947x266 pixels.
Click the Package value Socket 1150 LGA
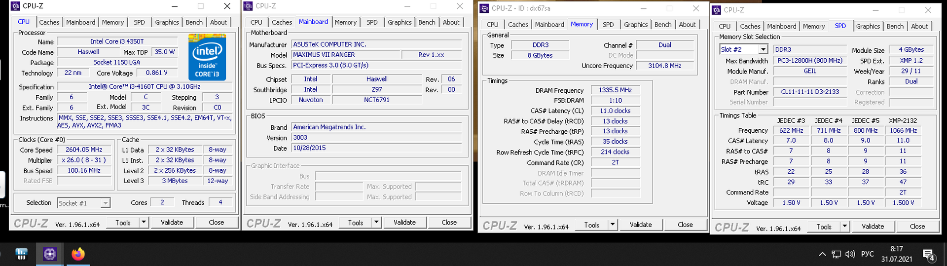[x=117, y=62]
